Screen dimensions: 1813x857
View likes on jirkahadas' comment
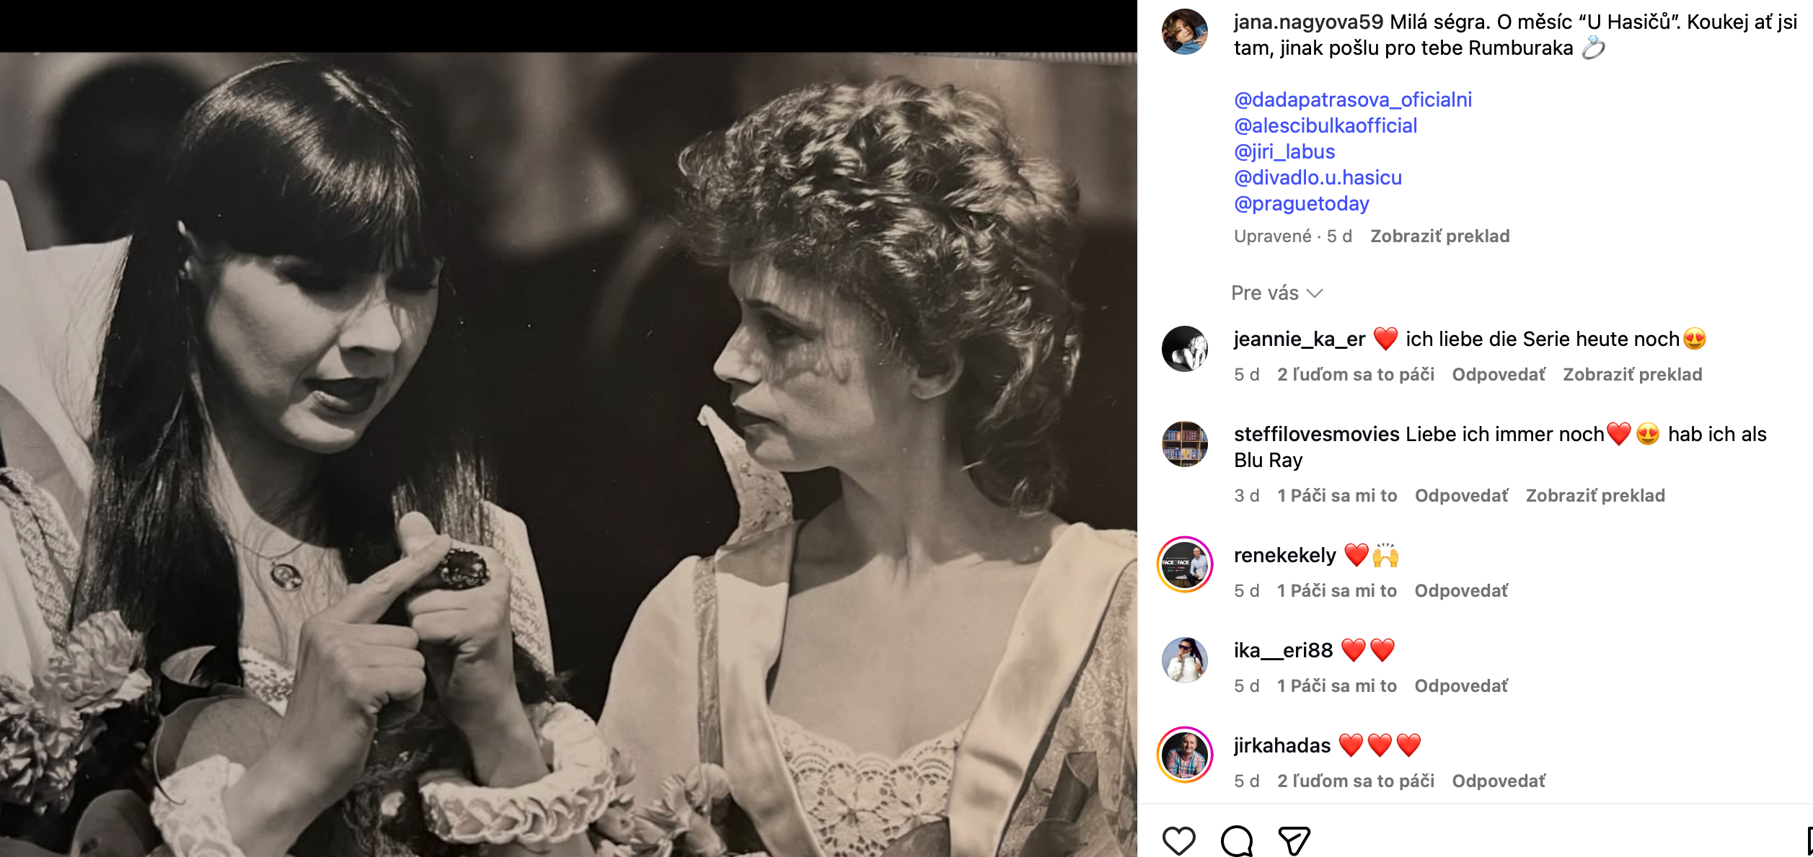click(x=1355, y=781)
